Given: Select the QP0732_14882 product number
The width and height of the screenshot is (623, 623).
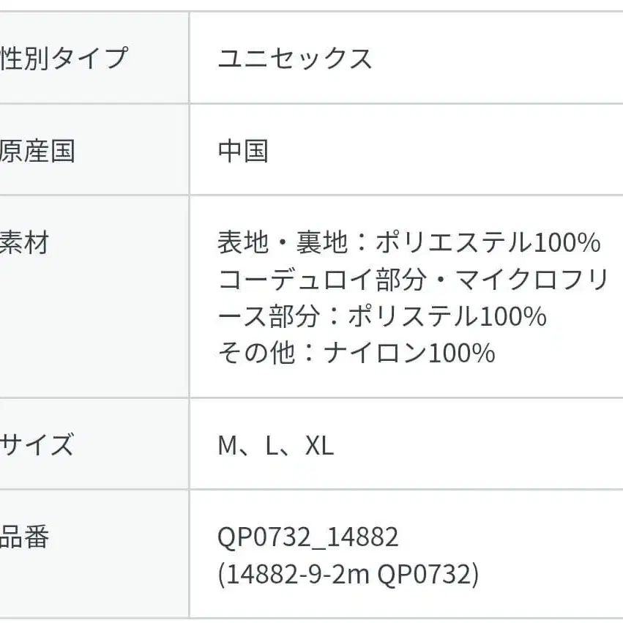Looking at the screenshot, I should (x=308, y=537).
